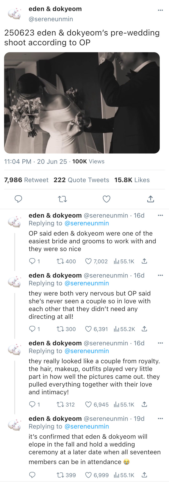Screen dimensions: 169x482
Task: Like the 'easiest bride and grooms' reply
Action: pyautogui.click(x=88, y=261)
